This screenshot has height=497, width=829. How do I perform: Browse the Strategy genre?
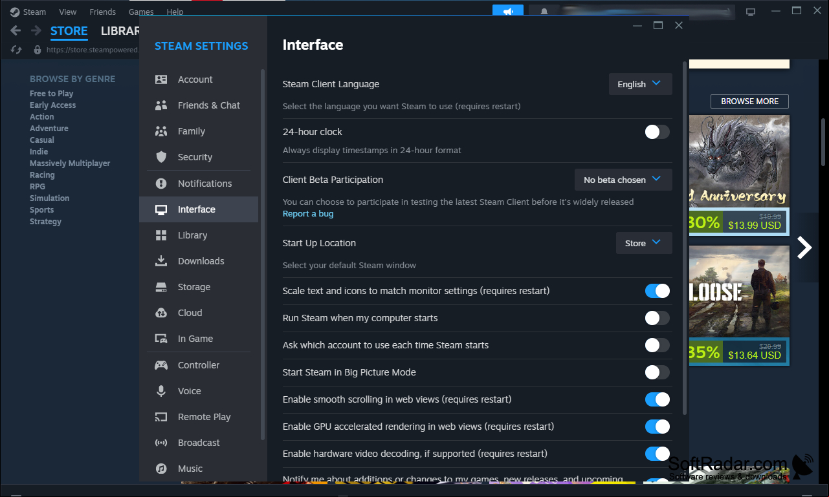pyautogui.click(x=45, y=222)
